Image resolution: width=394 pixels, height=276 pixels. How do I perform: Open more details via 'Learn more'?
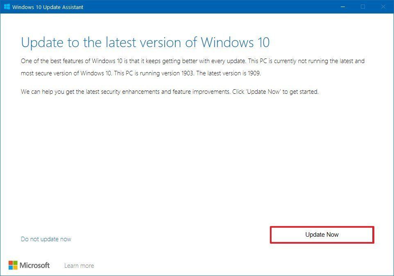[79, 265]
